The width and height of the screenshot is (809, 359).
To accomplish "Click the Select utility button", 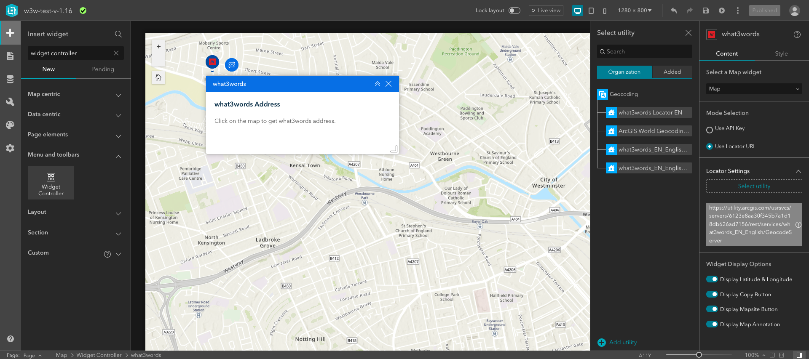I will (754, 186).
